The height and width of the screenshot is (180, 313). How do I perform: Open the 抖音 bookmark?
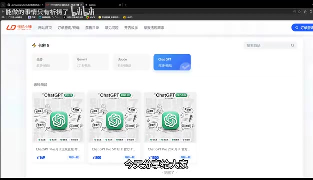point(73,17)
